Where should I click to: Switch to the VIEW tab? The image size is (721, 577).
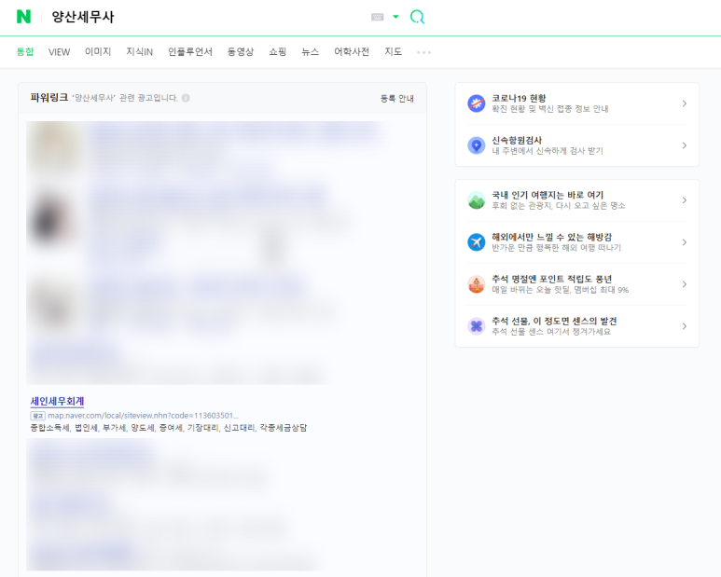[60, 52]
